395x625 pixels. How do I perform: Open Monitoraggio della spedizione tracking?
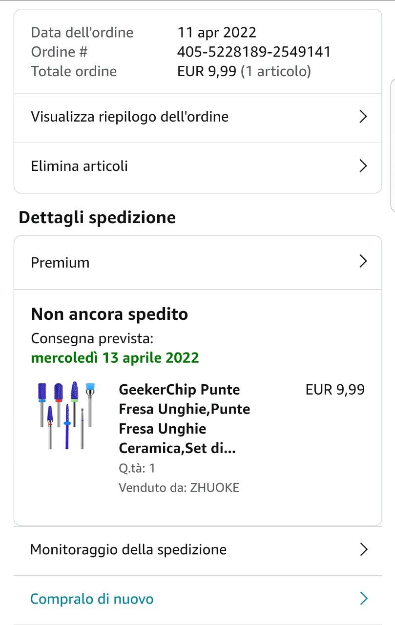128,550
